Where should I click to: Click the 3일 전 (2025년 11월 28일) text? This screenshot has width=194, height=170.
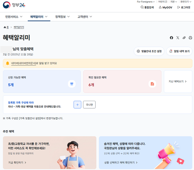coord(18,54)
